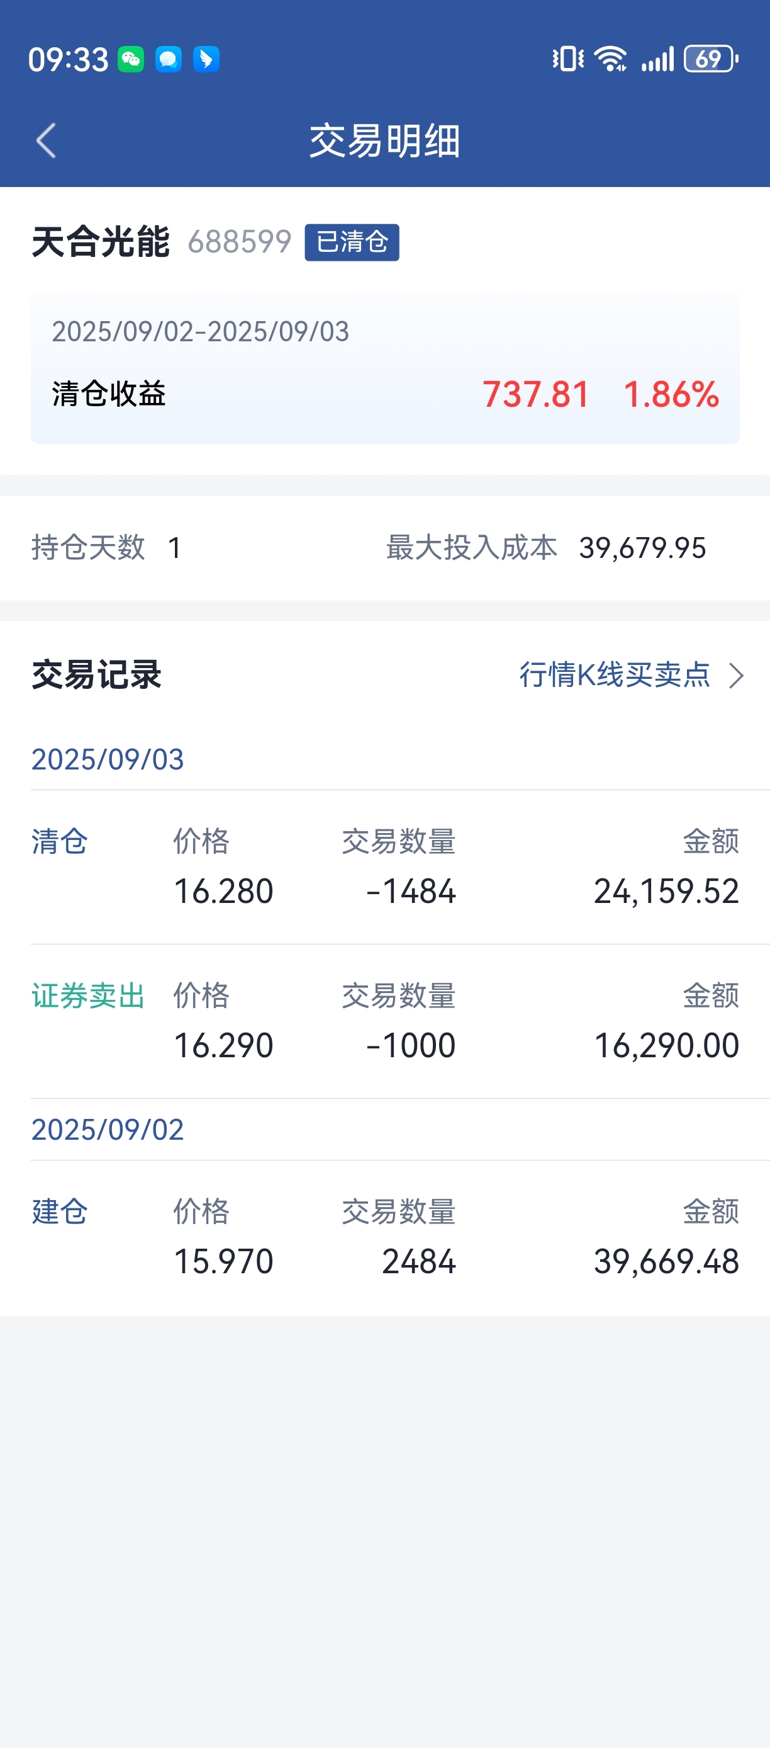Select the 天合光能 stock name

(100, 242)
